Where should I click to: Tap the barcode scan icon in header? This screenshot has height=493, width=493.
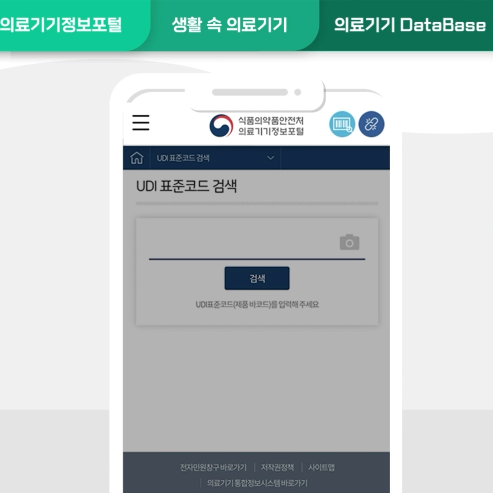pos(342,124)
